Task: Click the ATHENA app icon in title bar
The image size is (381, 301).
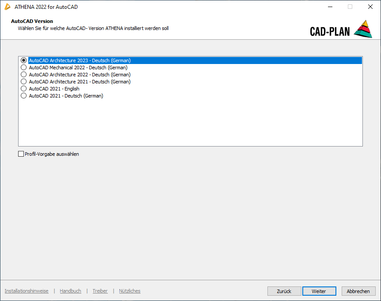Action: (8, 7)
